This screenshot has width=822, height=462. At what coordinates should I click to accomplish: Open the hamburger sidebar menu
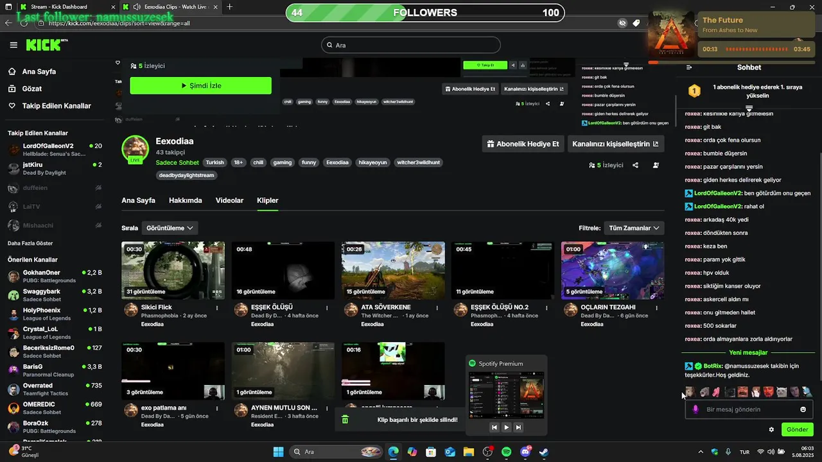(13, 45)
